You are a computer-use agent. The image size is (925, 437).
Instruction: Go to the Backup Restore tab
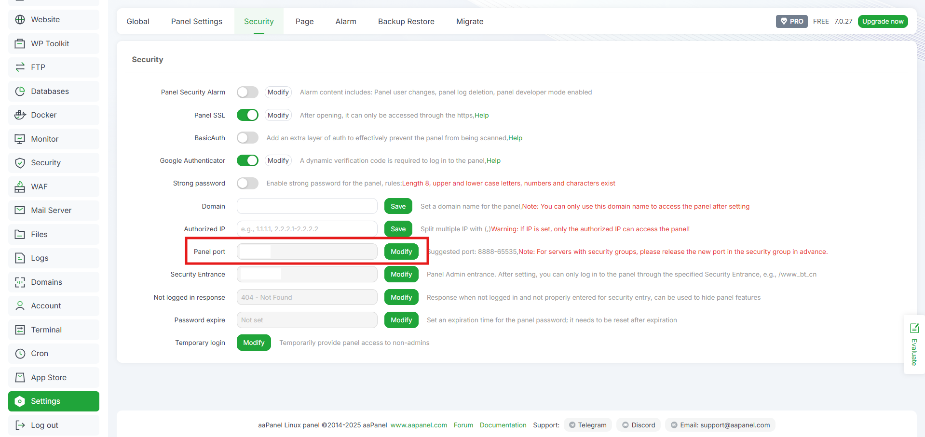point(406,21)
